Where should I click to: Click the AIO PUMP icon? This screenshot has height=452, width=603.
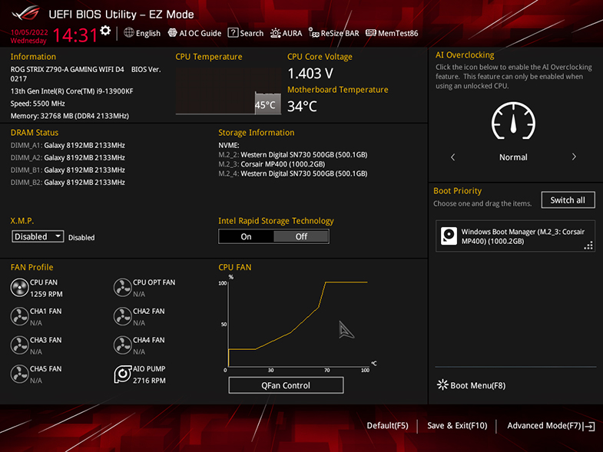click(123, 374)
